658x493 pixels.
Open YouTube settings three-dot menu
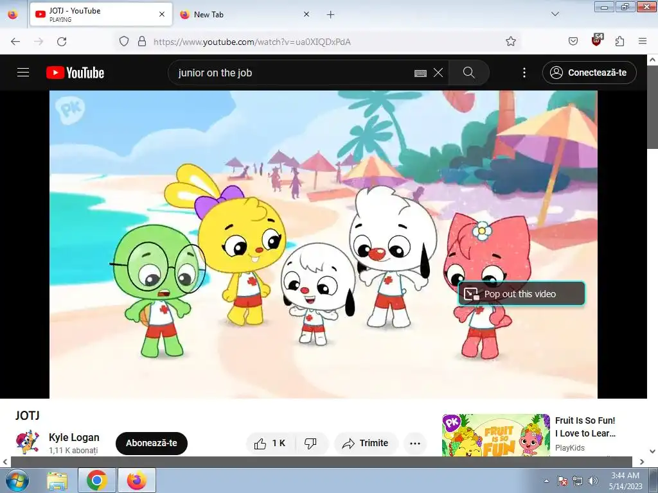(x=524, y=73)
